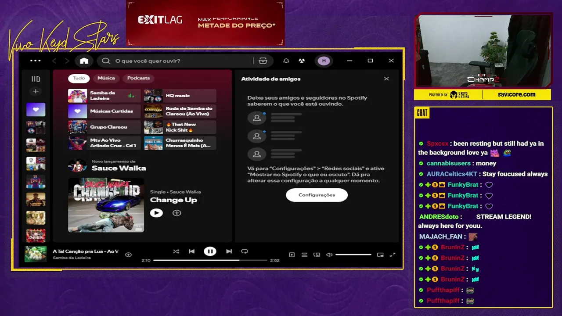Click the Change Up album cover
The height and width of the screenshot is (316, 562).
click(x=106, y=205)
